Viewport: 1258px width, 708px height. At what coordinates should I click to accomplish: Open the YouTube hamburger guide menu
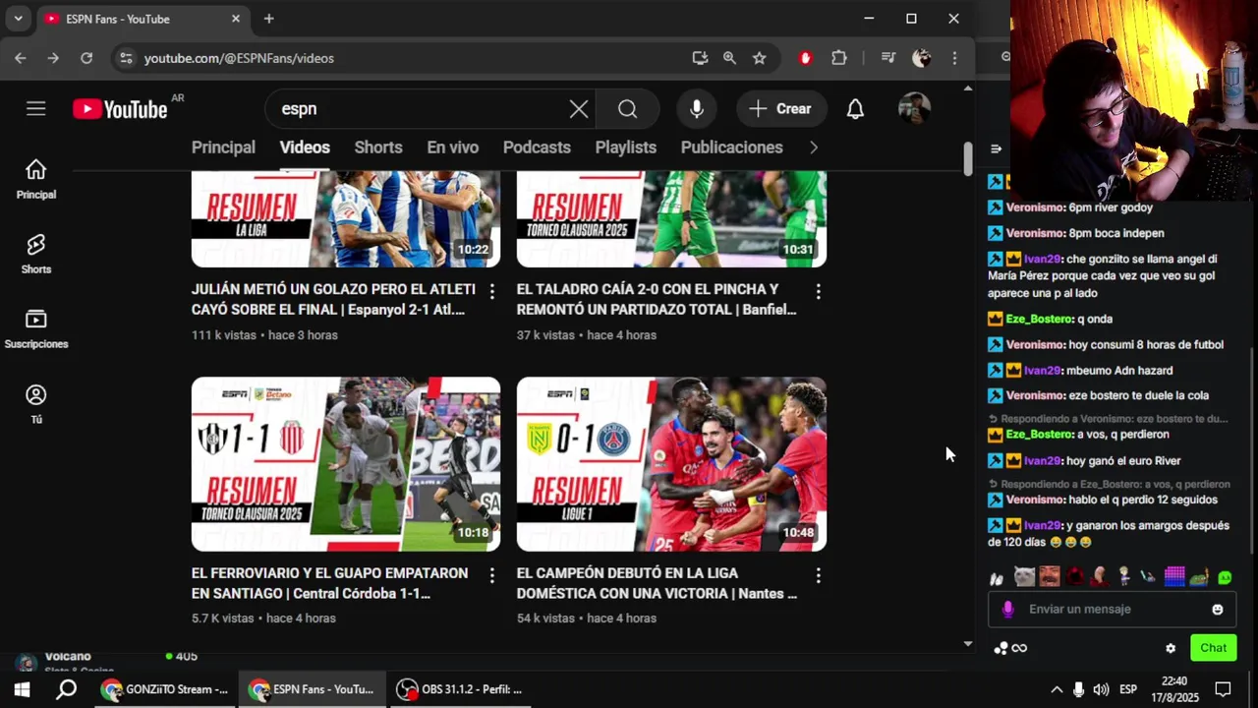tap(36, 109)
